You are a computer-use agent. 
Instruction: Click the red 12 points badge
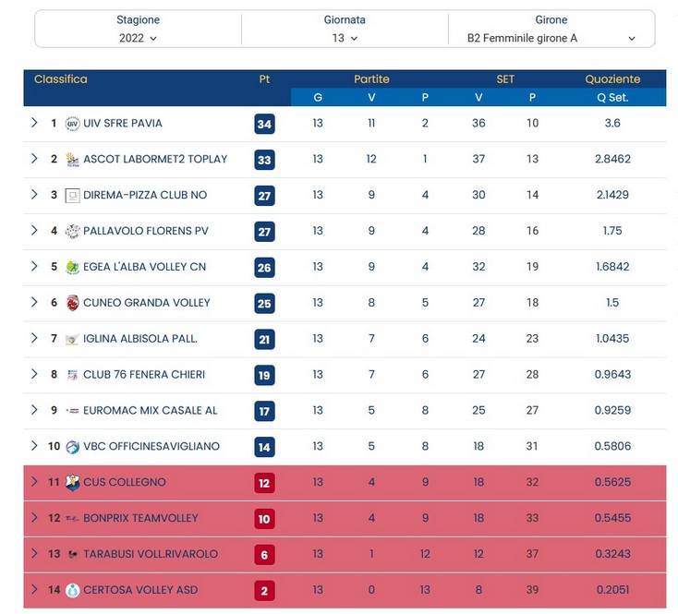click(x=264, y=483)
